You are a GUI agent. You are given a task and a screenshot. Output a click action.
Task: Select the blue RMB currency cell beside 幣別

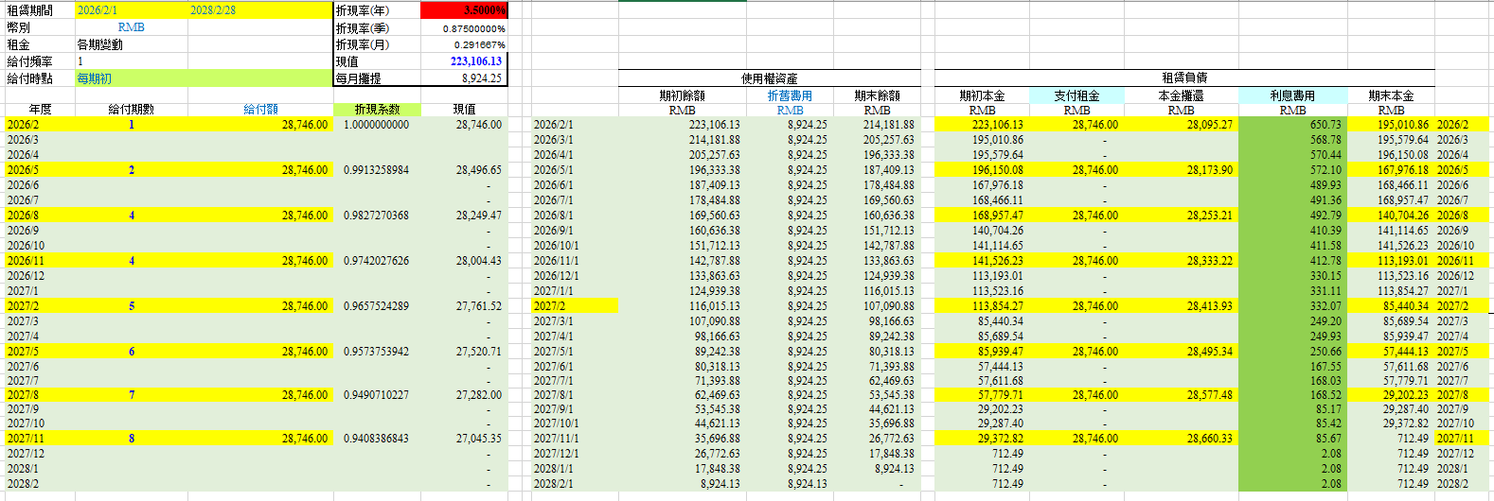pos(132,27)
